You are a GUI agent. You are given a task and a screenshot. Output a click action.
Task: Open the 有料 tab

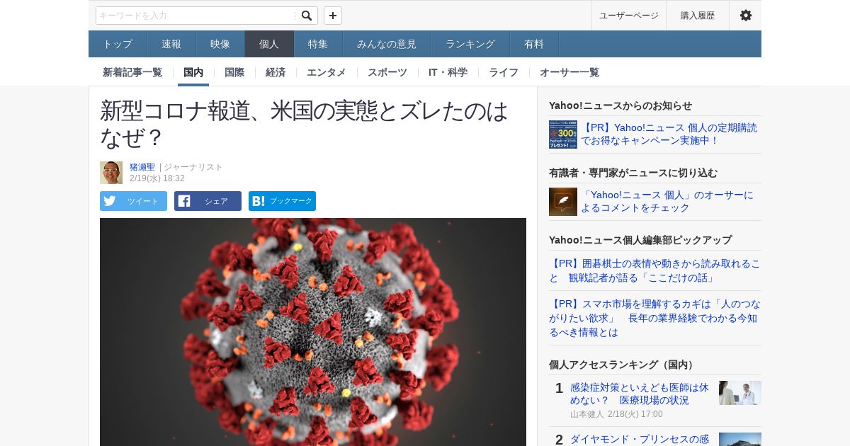pos(534,44)
